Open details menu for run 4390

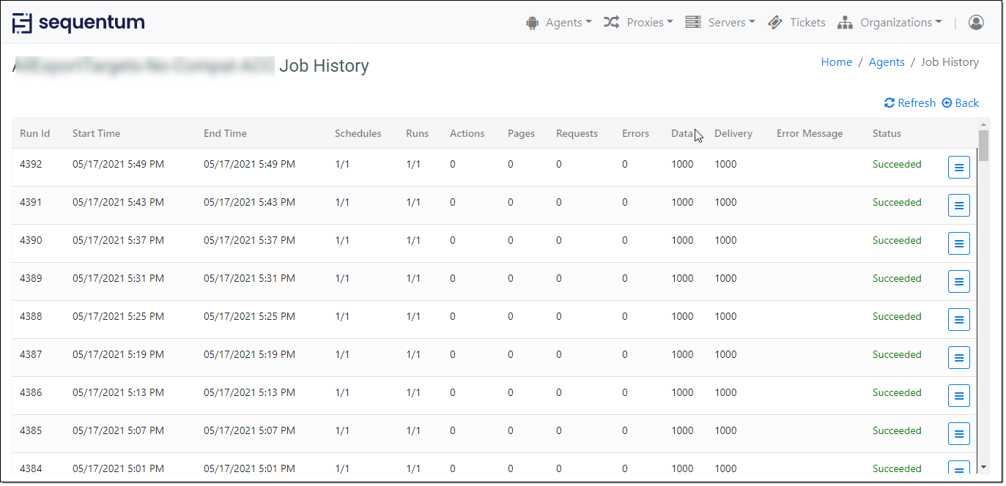[958, 244]
